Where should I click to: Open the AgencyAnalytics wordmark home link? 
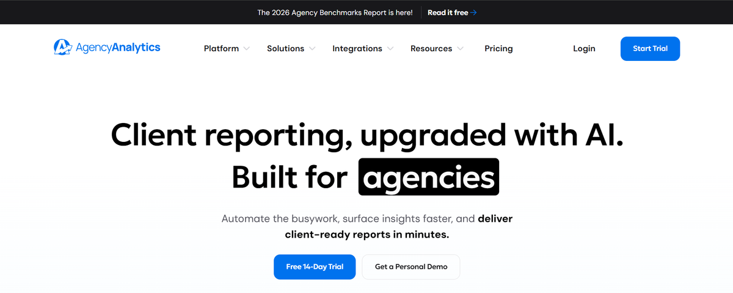118,48
